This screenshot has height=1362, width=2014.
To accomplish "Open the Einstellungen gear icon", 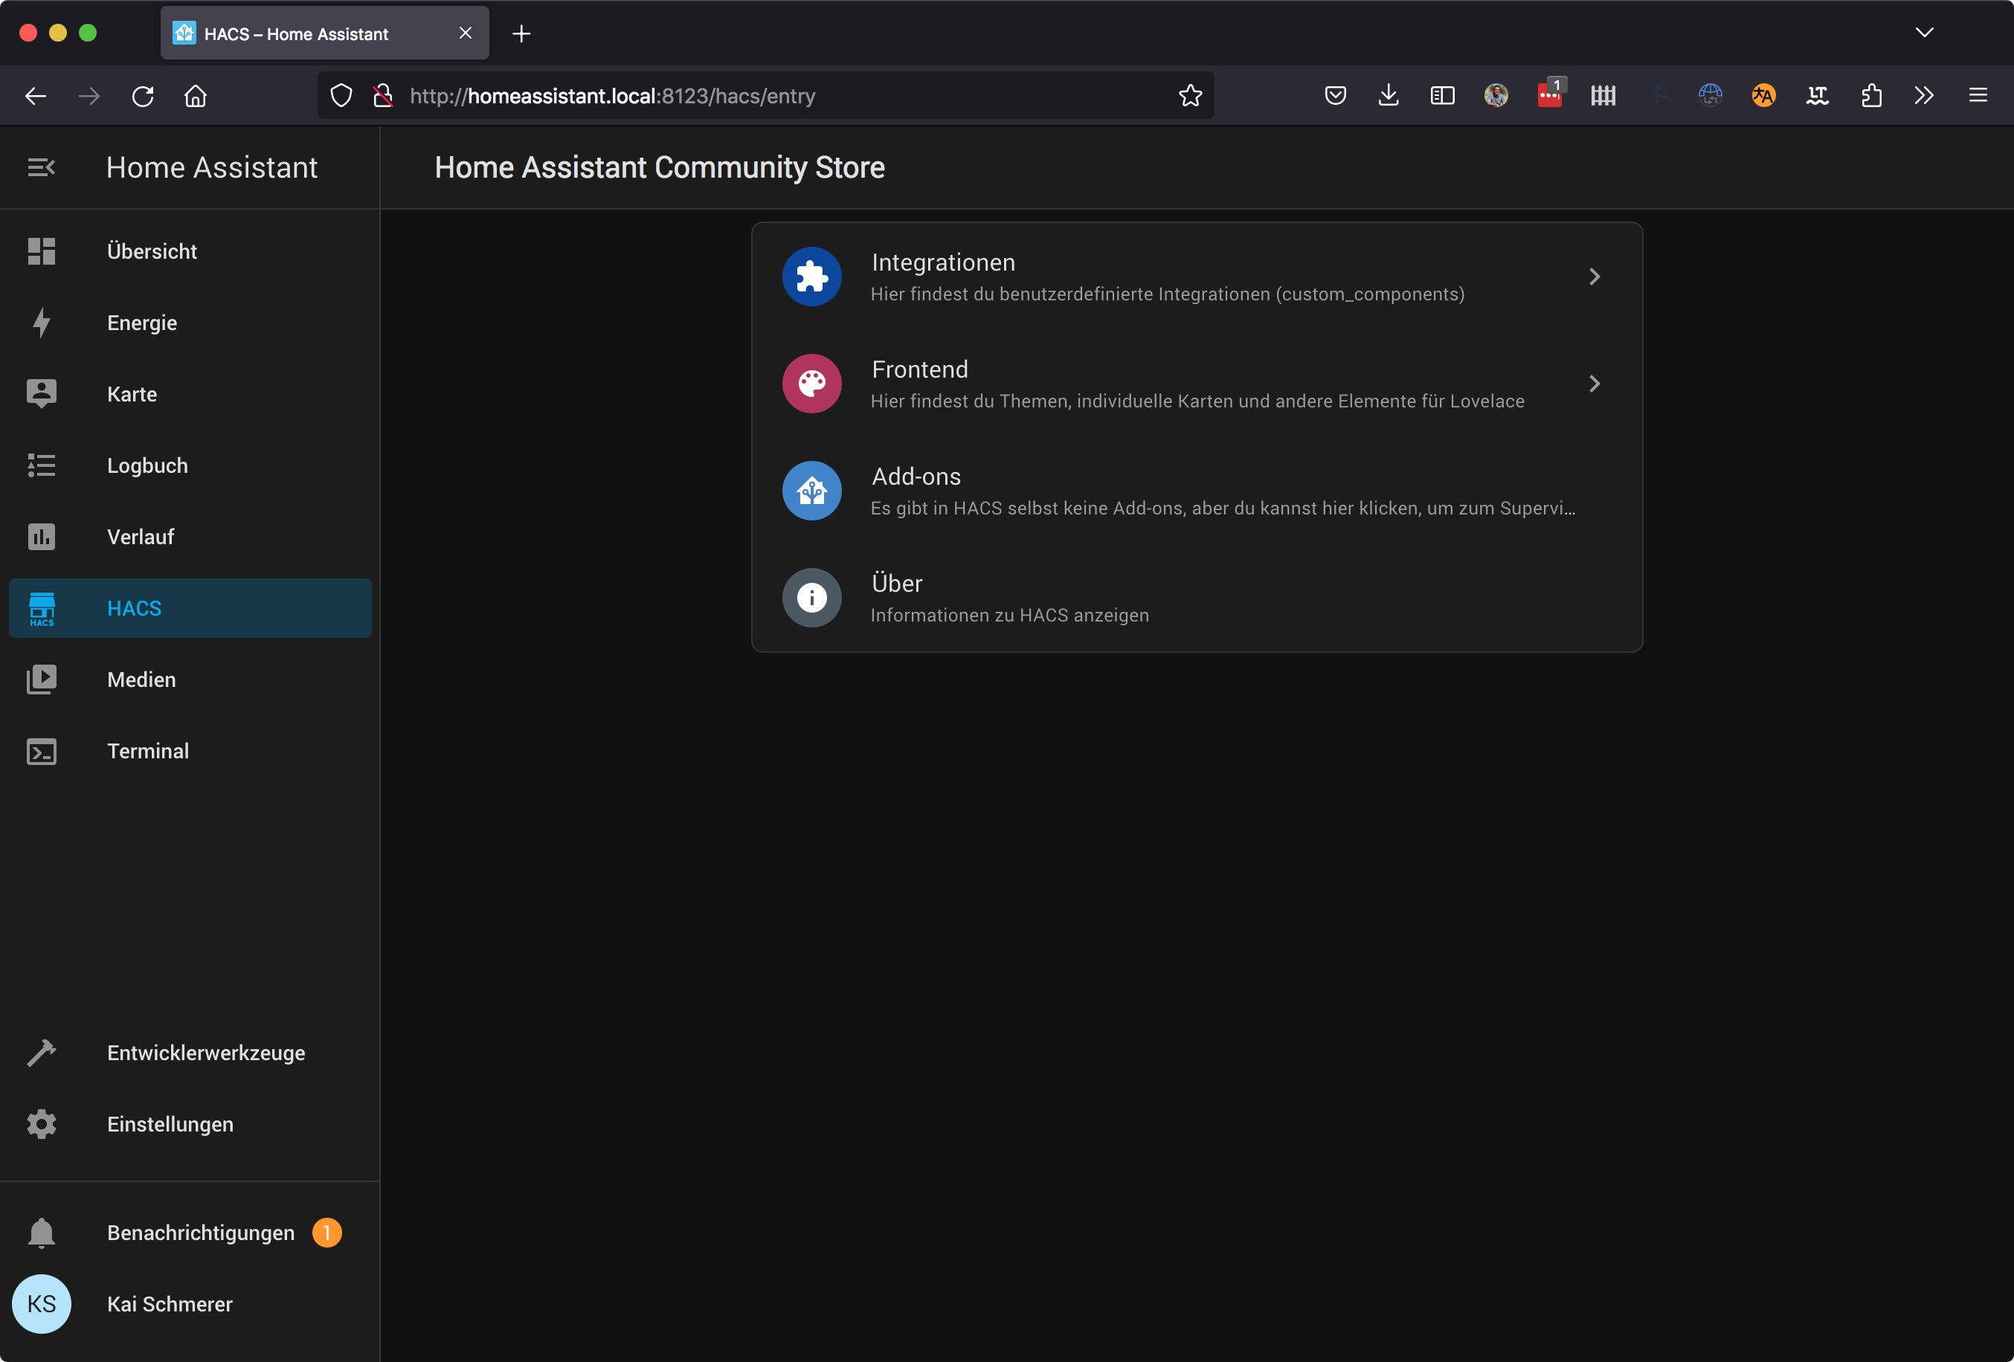I will click(41, 1124).
